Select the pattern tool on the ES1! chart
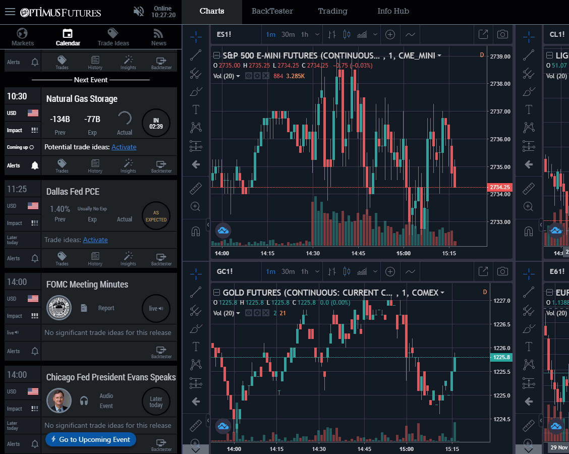This screenshot has width=569, height=454. click(x=196, y=128)
